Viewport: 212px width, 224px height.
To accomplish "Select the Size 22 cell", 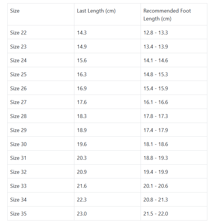I will 18,33.
